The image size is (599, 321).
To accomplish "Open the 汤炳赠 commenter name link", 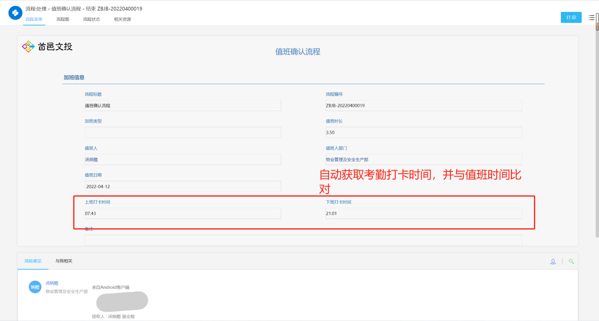I will pyautogui.click(x=52, y=283).
